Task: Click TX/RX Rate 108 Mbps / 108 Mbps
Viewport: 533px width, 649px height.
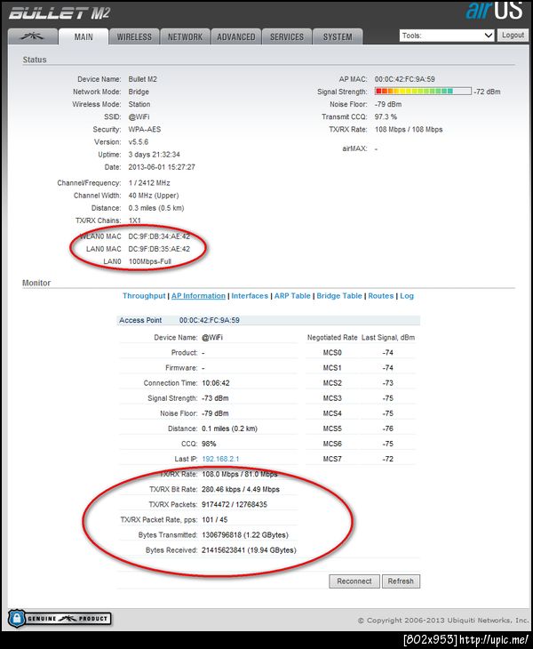Action: coord(409,130)
